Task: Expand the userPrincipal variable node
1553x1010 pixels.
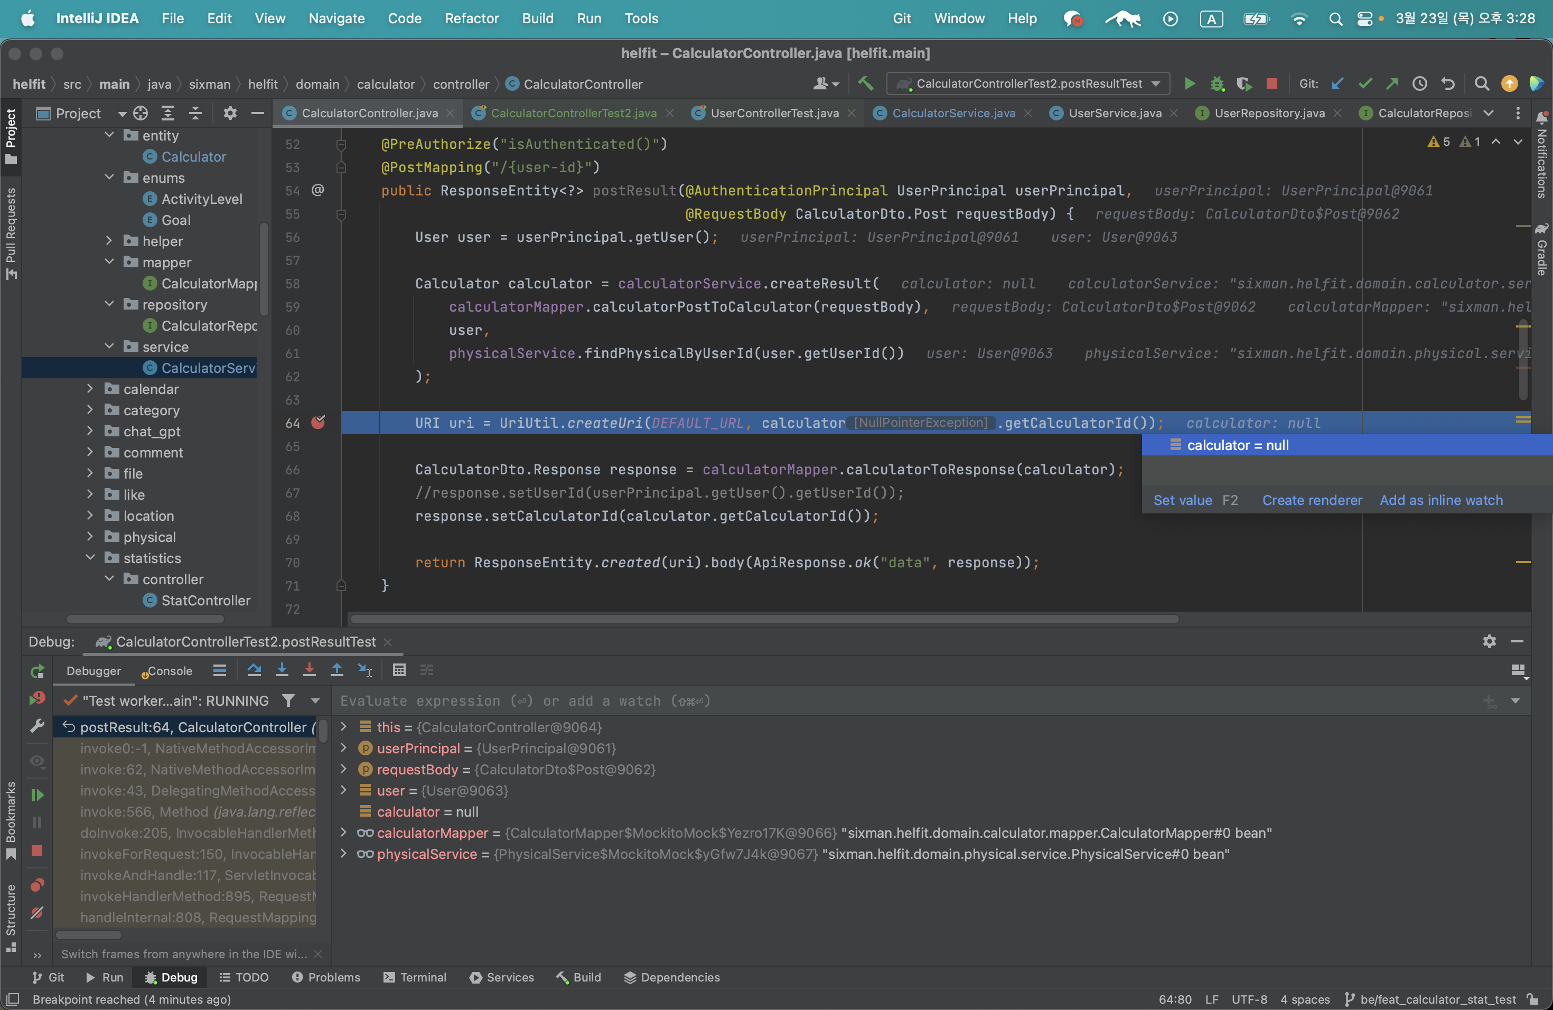Action: coord(344,749)
